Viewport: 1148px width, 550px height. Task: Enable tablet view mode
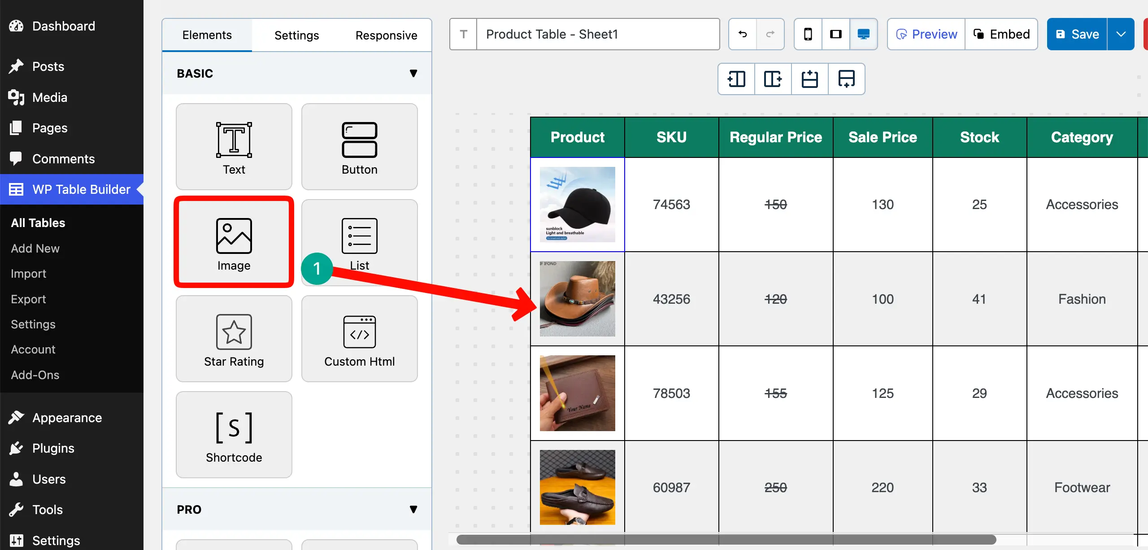(x=836, y=34)
